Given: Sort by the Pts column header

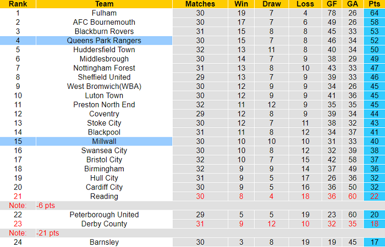Looking at the screenshot, I should (x=375, y=4).
